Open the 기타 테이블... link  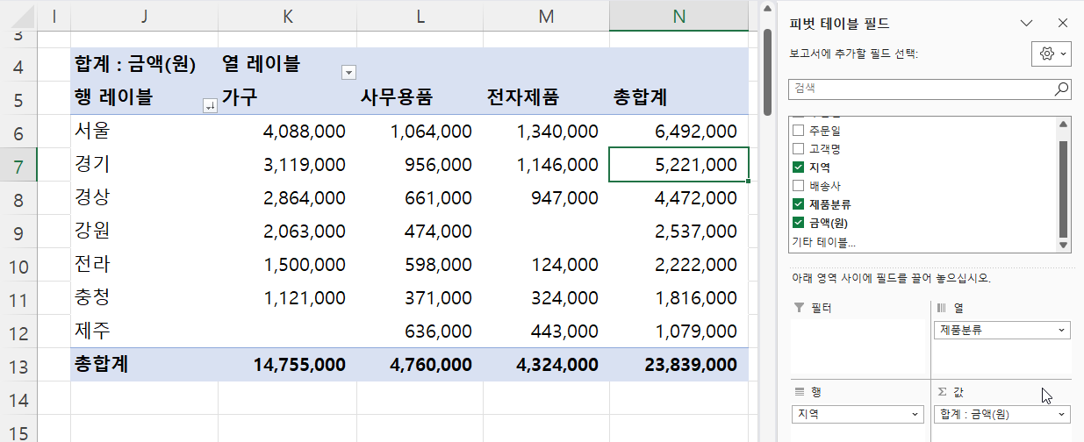[823, 241]
